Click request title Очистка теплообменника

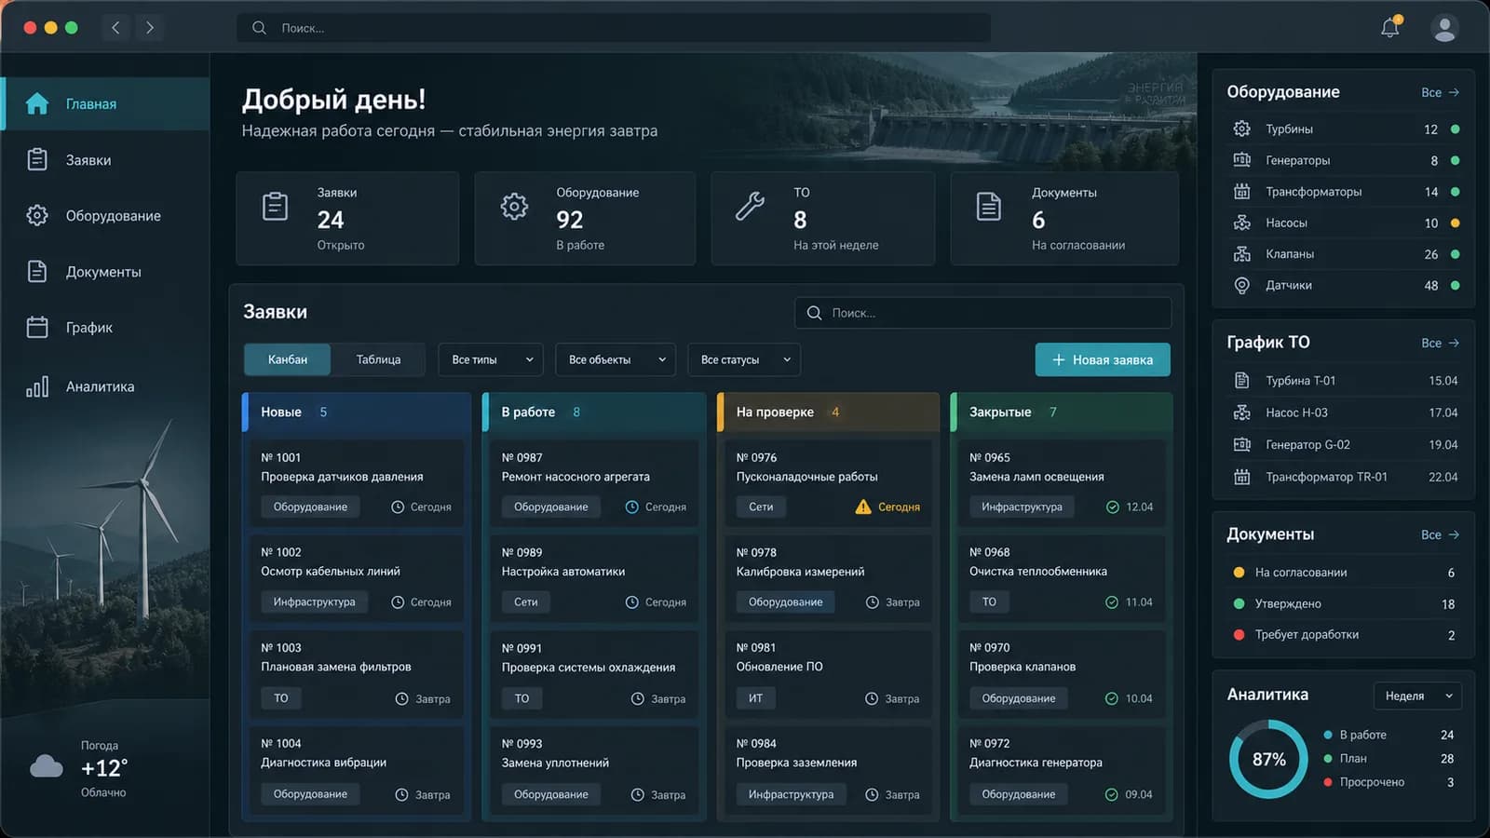[x=1038, y=571]
